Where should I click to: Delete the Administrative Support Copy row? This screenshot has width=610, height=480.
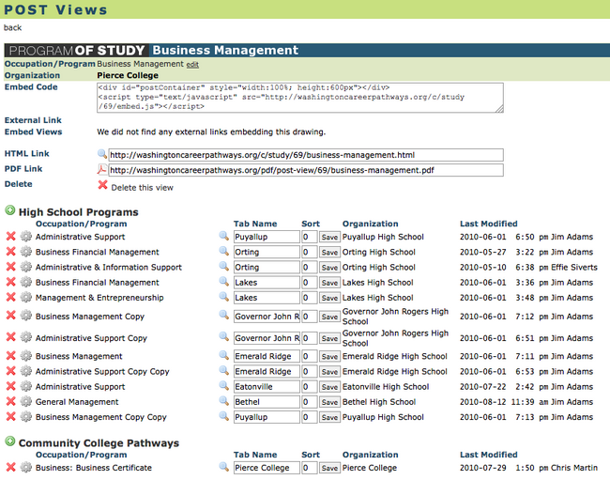pyautogui.click(x=11, y=336)
